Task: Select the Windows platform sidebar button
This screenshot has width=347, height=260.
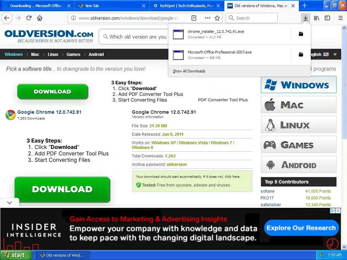Action: click(x=299, y=85)
